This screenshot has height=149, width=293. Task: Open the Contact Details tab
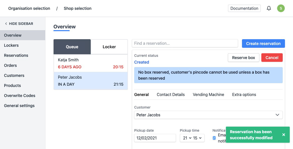pos(171,95)
